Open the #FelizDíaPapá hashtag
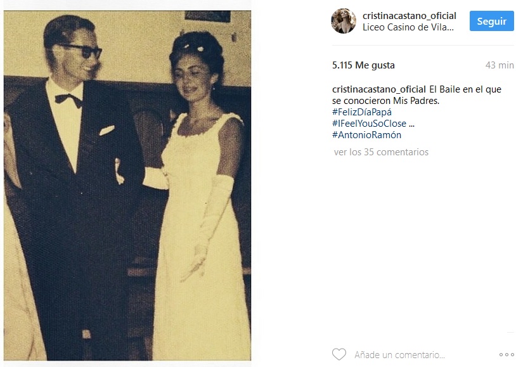 (x=362, y=112)
